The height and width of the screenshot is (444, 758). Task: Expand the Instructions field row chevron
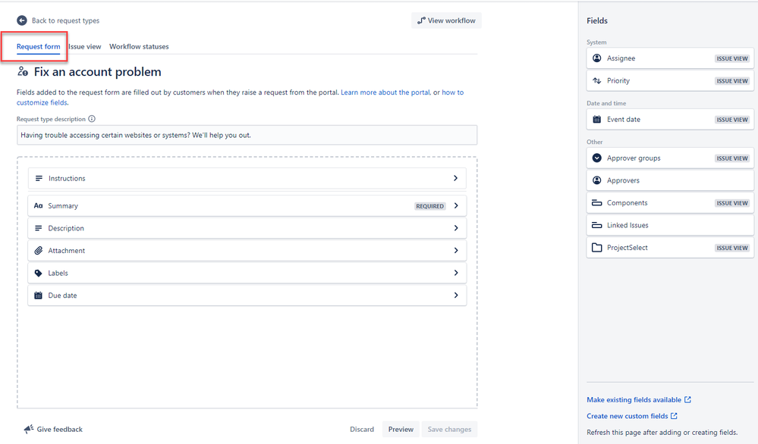pos(455,178)
